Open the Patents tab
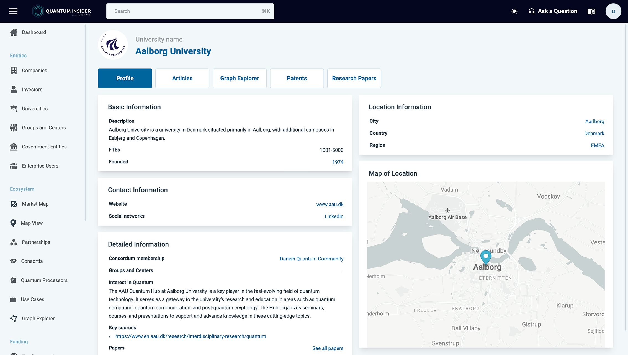This screenshot has width=628, height=355. point(297,78)
